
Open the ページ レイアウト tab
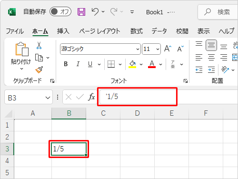(x=100, y=31)
